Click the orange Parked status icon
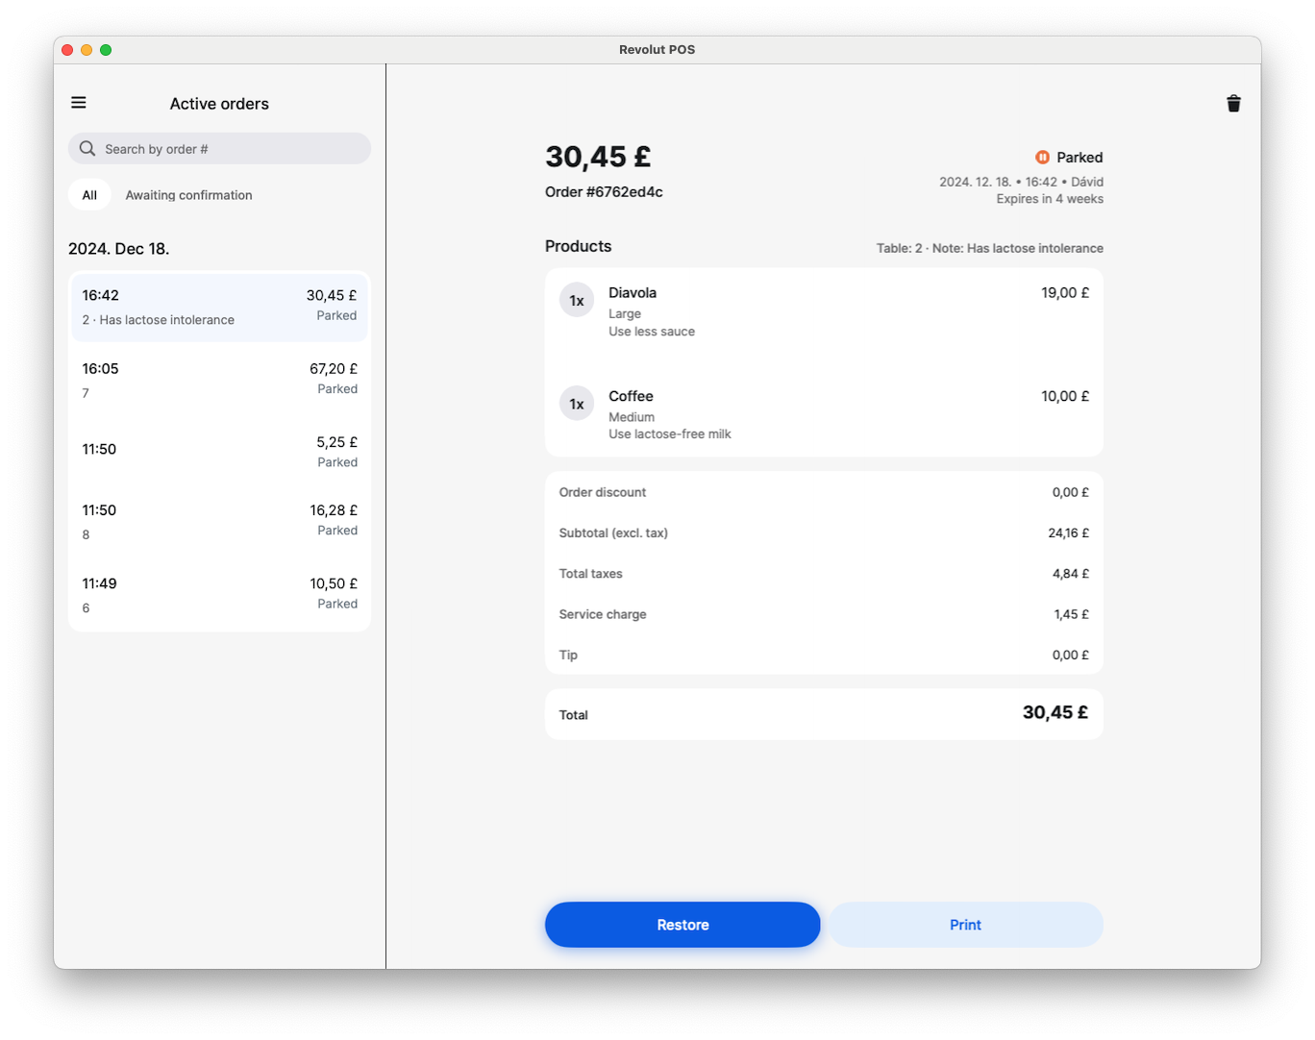Viewport: 1315px width, 1040px height. [1042, 157]
